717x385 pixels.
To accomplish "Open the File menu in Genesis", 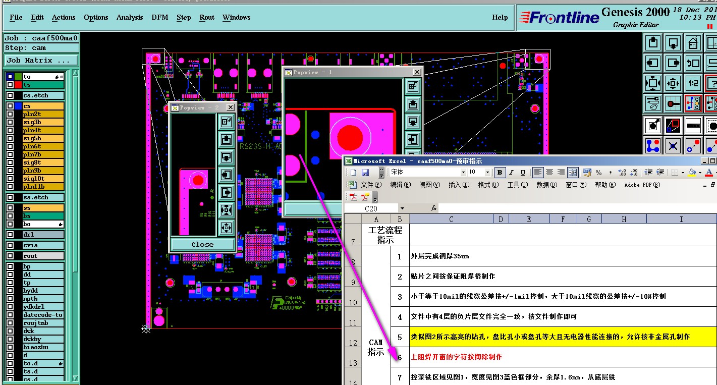I will coord(16,17).
